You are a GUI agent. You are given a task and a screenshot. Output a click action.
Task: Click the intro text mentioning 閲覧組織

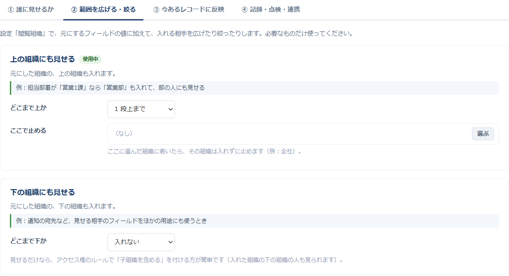click(x=177, y=33)
